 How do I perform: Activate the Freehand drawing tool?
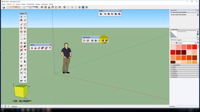click(x=25, y=25)
